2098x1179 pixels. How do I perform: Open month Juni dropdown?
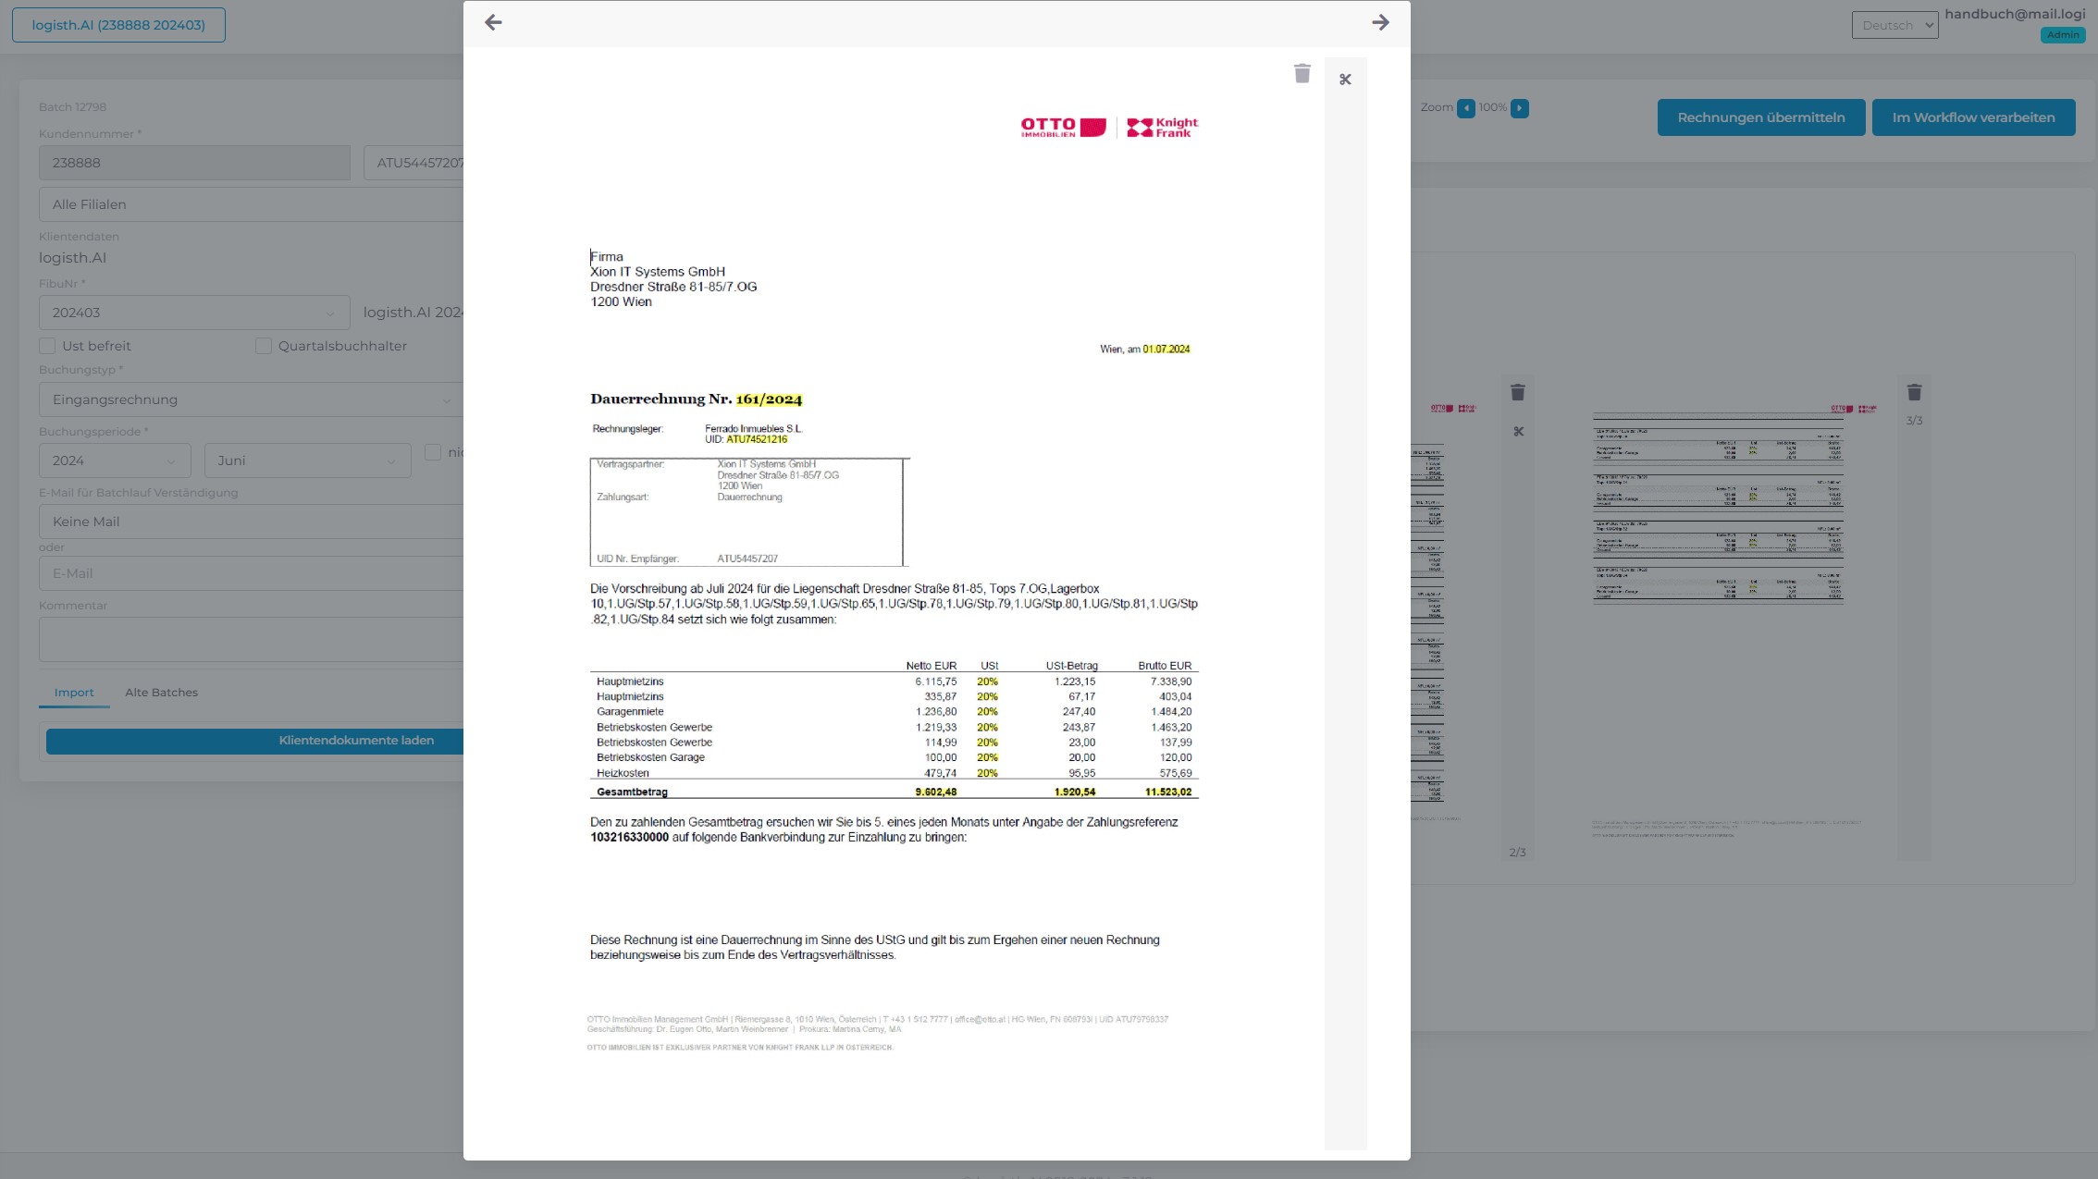pos(307,461)
